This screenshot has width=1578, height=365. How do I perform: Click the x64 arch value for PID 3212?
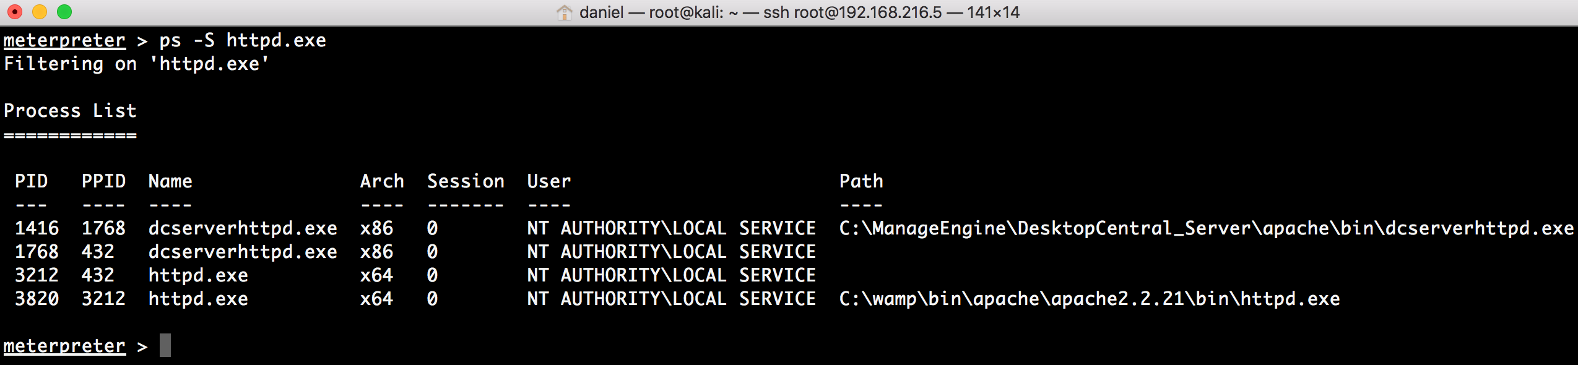pos(376,275)
